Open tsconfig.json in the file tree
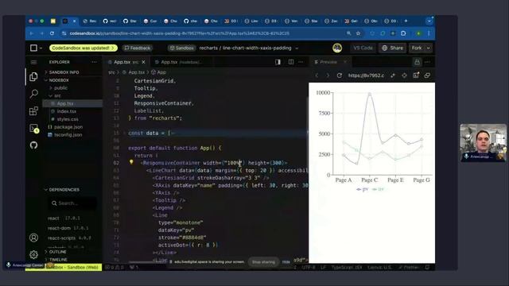Screen dimensions: 509x286 click(x=68, y=134)
